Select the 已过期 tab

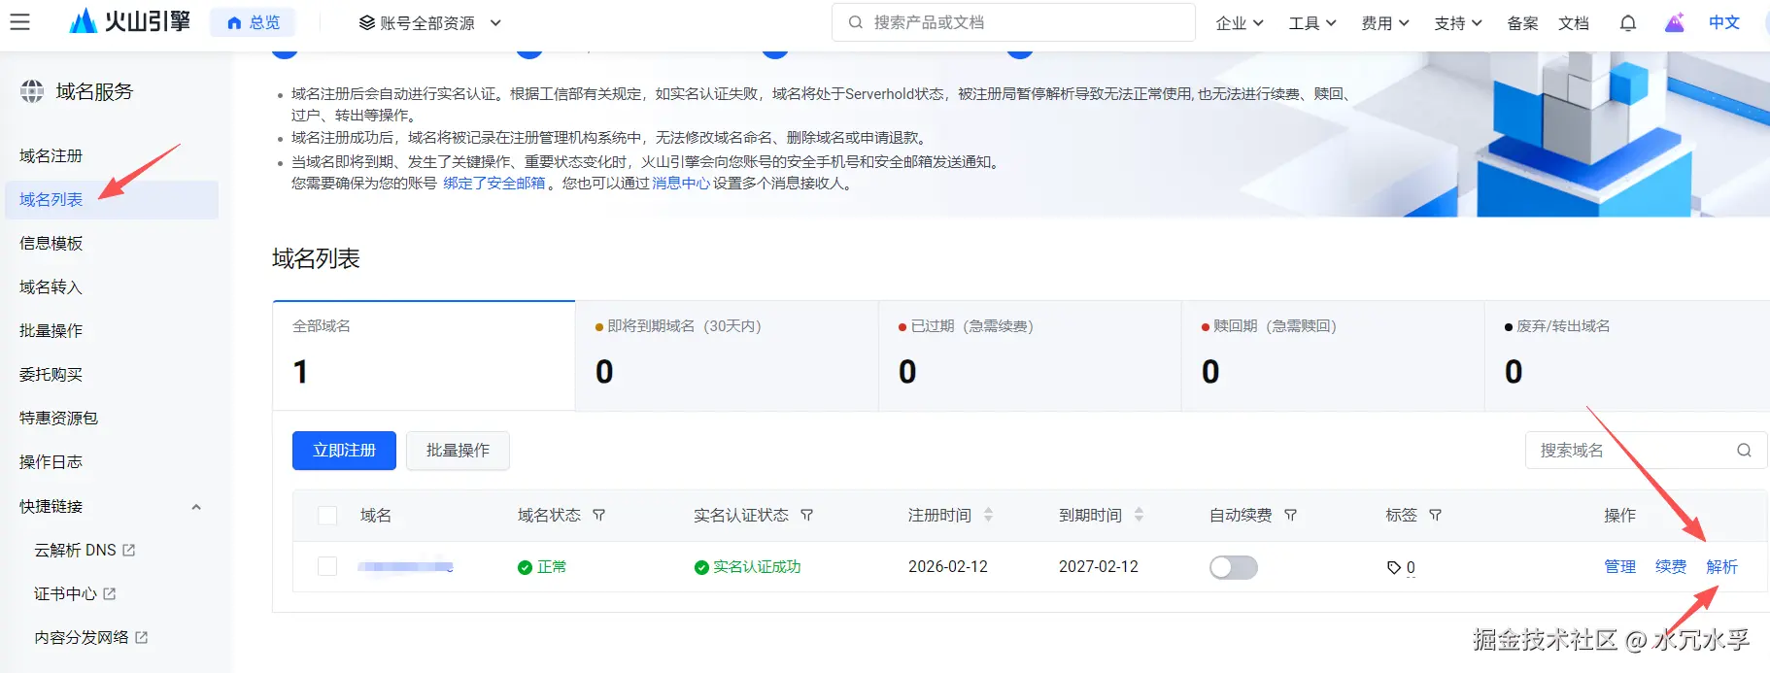point(1030,355)
